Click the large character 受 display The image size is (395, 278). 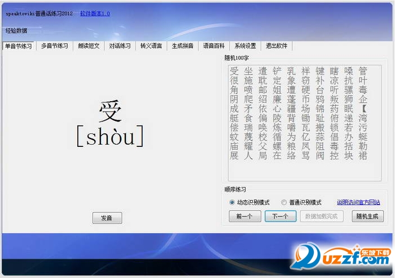coord(110,111)
